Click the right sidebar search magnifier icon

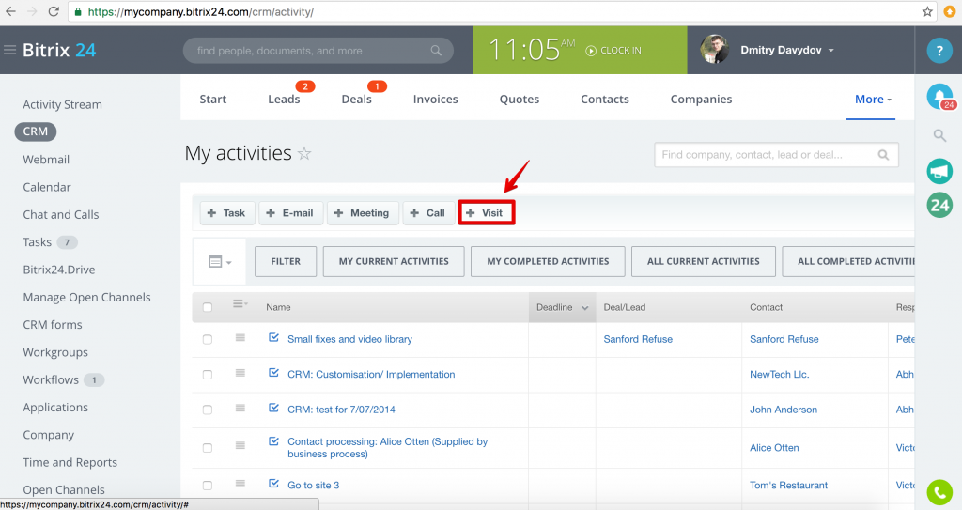click(939, 135)
